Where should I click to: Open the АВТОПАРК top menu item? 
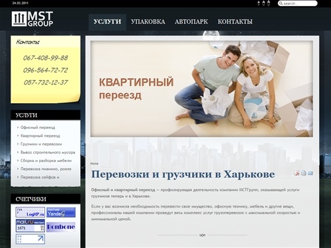tap(191, 22)
